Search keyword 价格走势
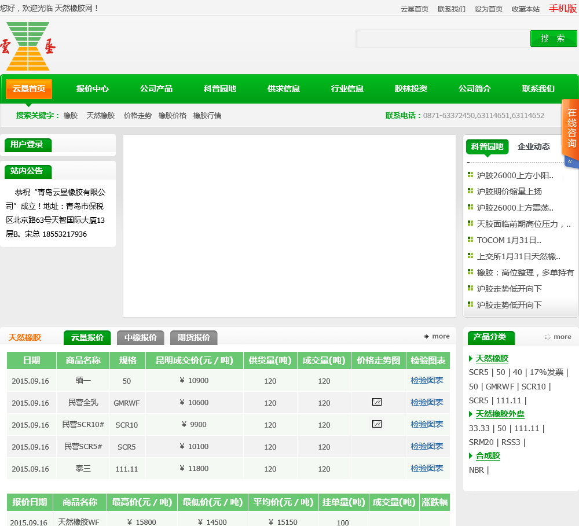Image resolution: width=579 pixels, height=526 pixels. [137, 116]
